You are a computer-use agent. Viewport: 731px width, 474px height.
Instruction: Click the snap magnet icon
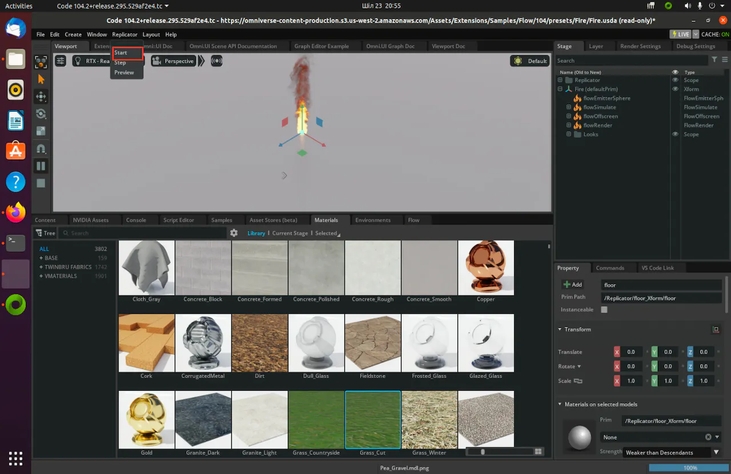(41, 149)
